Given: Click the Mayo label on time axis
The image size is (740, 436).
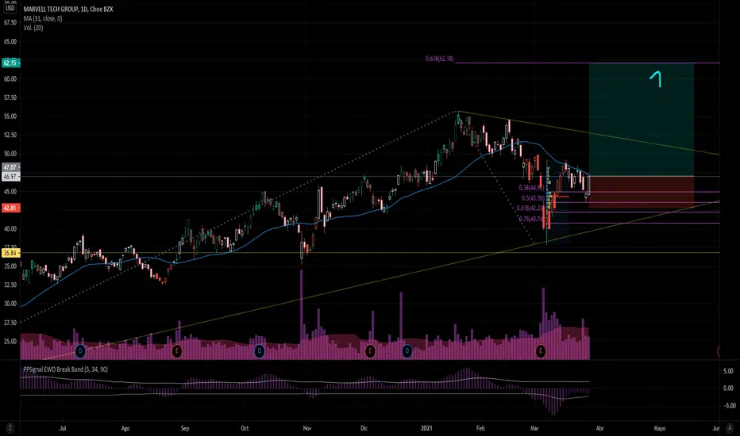Looking at the screenshot, I should coord(659,428).
